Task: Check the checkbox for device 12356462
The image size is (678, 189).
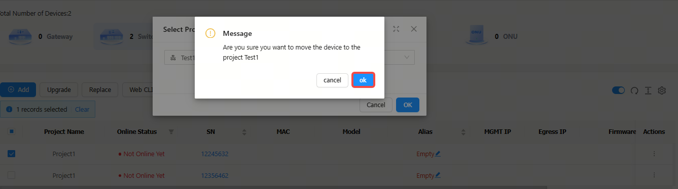Action: [11, 175]
